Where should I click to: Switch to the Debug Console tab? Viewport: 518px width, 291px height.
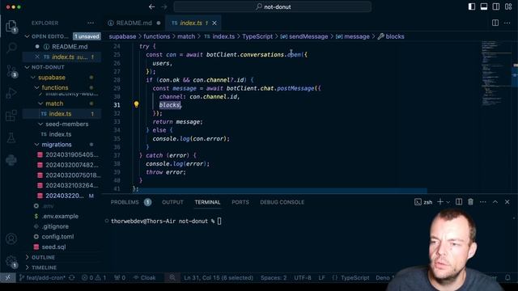[282, 202]
